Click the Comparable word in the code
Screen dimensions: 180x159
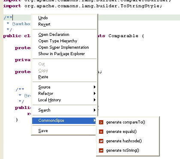point(123,36)
